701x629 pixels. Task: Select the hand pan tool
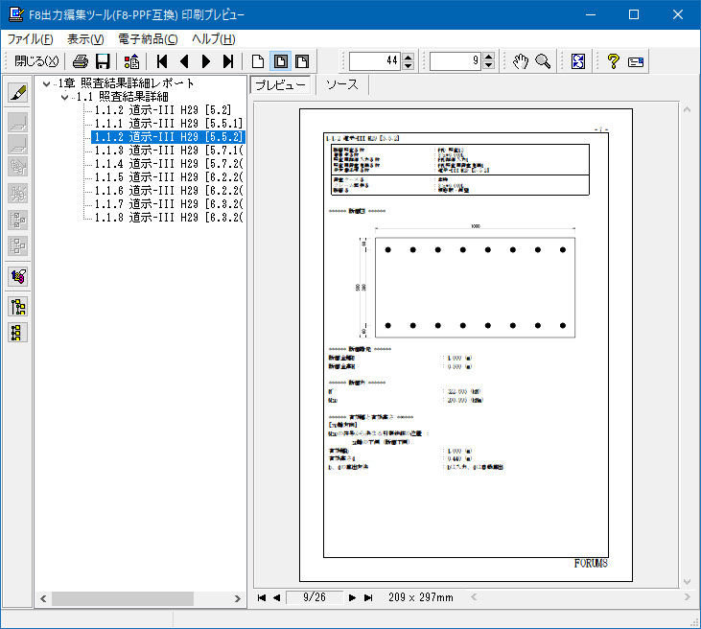click(x=521, y=61)
